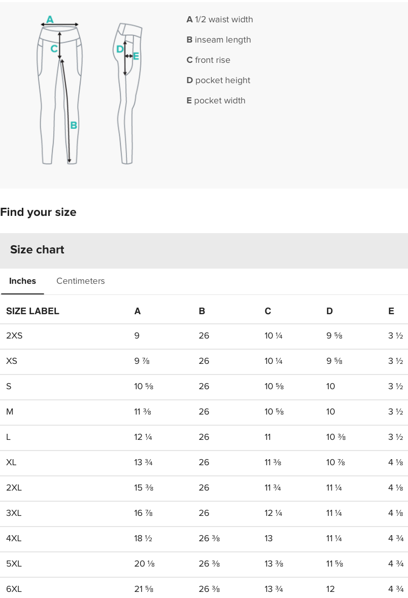
Task: Select the E pocket width legend entry
Action: 217,100
